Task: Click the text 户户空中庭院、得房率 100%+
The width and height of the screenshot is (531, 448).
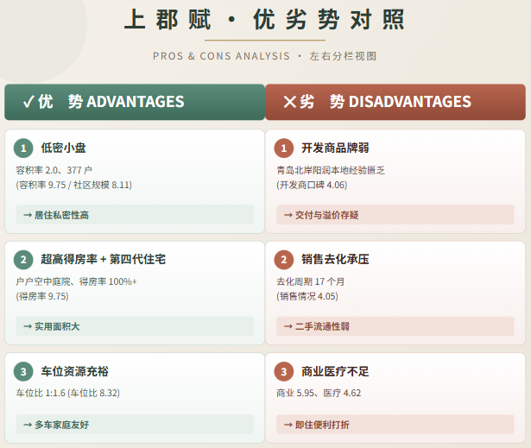Action: 76,281
